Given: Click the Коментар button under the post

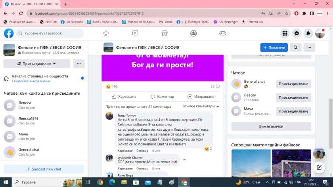Looking at the screenshot, I should [x=162, y=96].
